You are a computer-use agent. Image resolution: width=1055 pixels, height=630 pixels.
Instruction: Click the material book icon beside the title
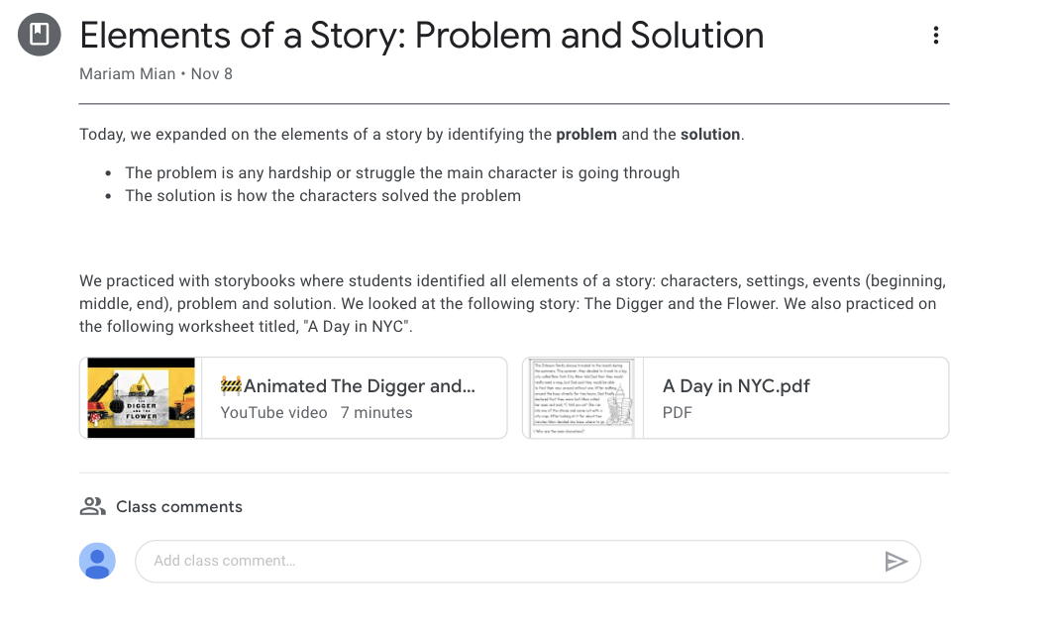point(40,37)
